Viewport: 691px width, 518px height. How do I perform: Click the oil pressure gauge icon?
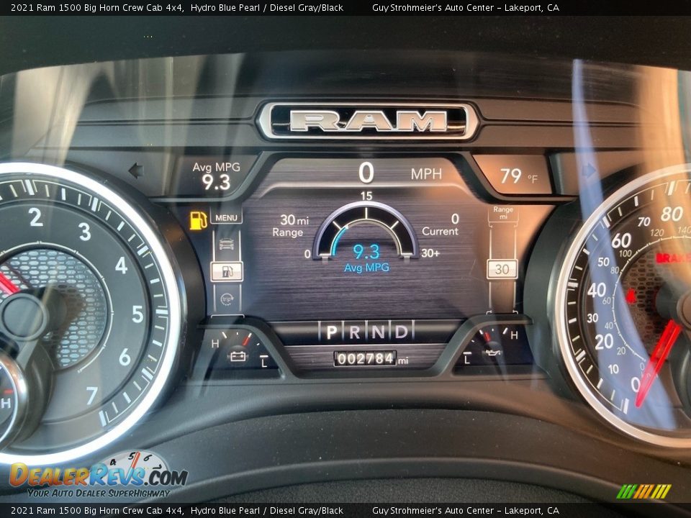491,351
